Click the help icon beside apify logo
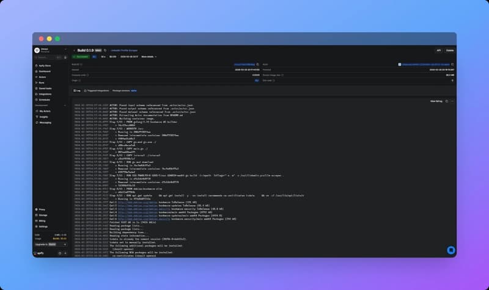This screenshot has height=290, width=489. 60,253
